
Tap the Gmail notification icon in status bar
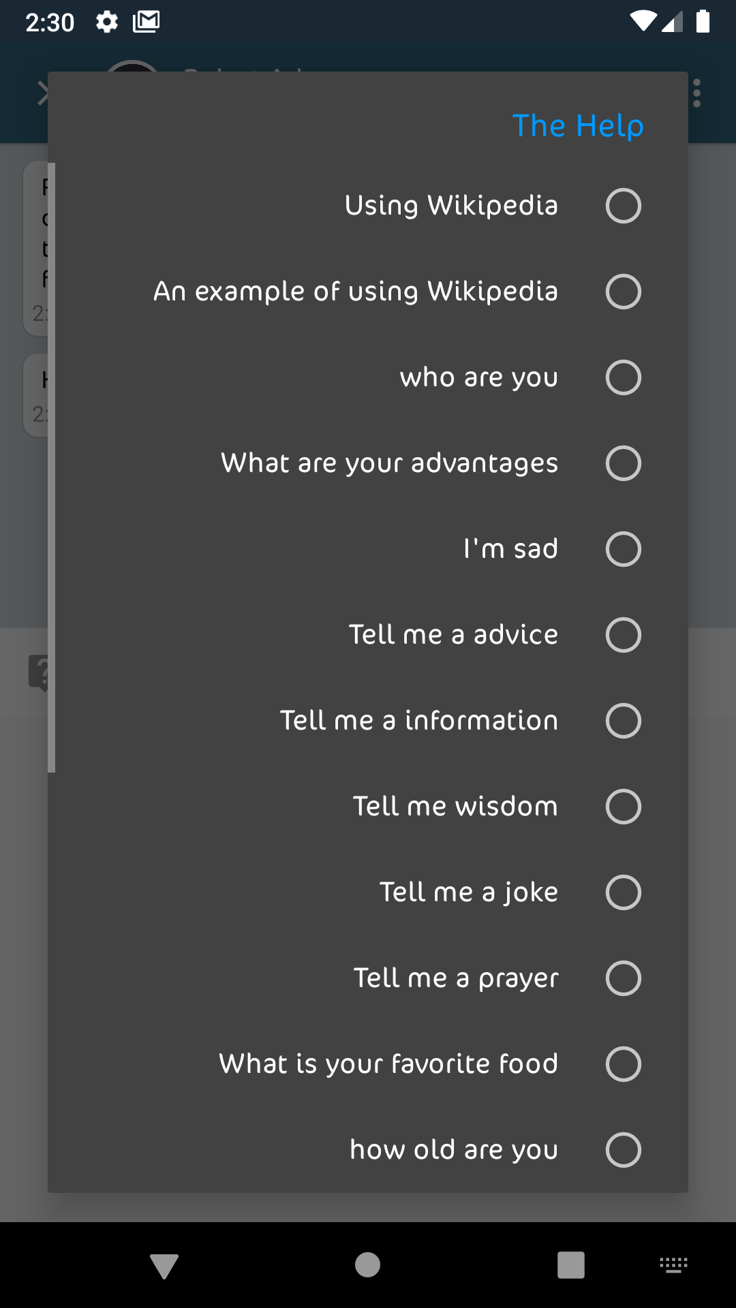click(146, 22)
